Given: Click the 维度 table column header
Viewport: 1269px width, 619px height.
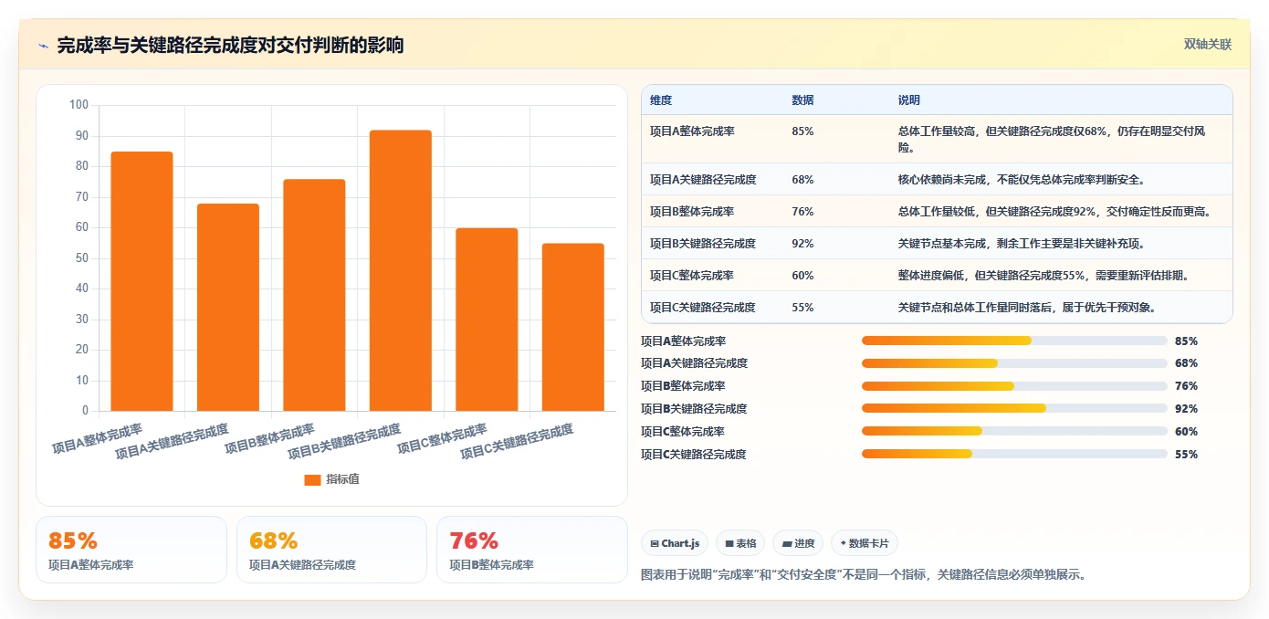Looking at the screenshot, I should point(661,100).
